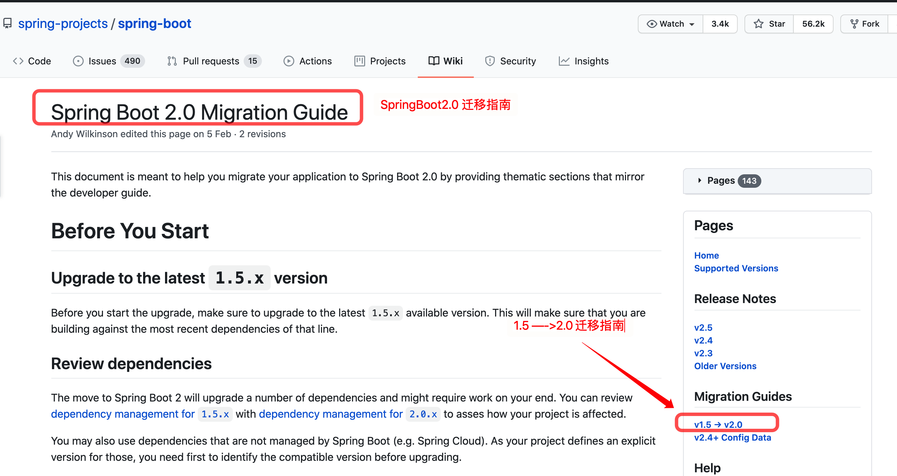Click the Code angle-brackets icon
The width and height of the screenshot is (897, 476).
[x=18, y=61]
